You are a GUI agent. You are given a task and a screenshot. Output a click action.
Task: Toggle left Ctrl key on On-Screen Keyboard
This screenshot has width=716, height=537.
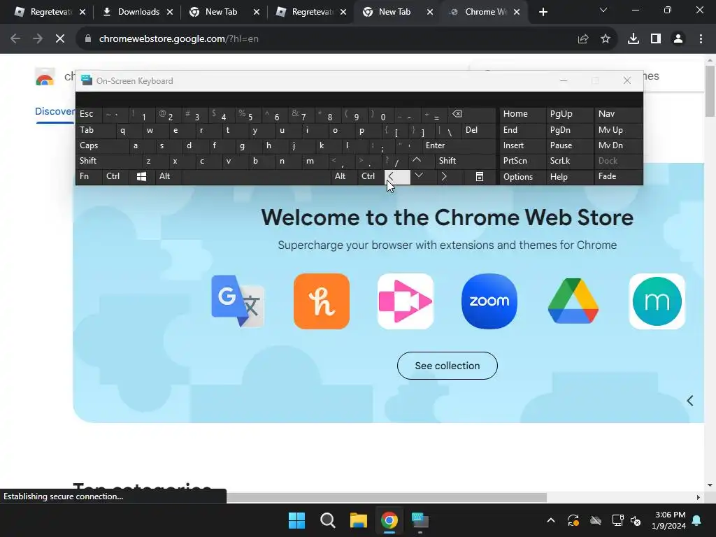click(115, 176)
